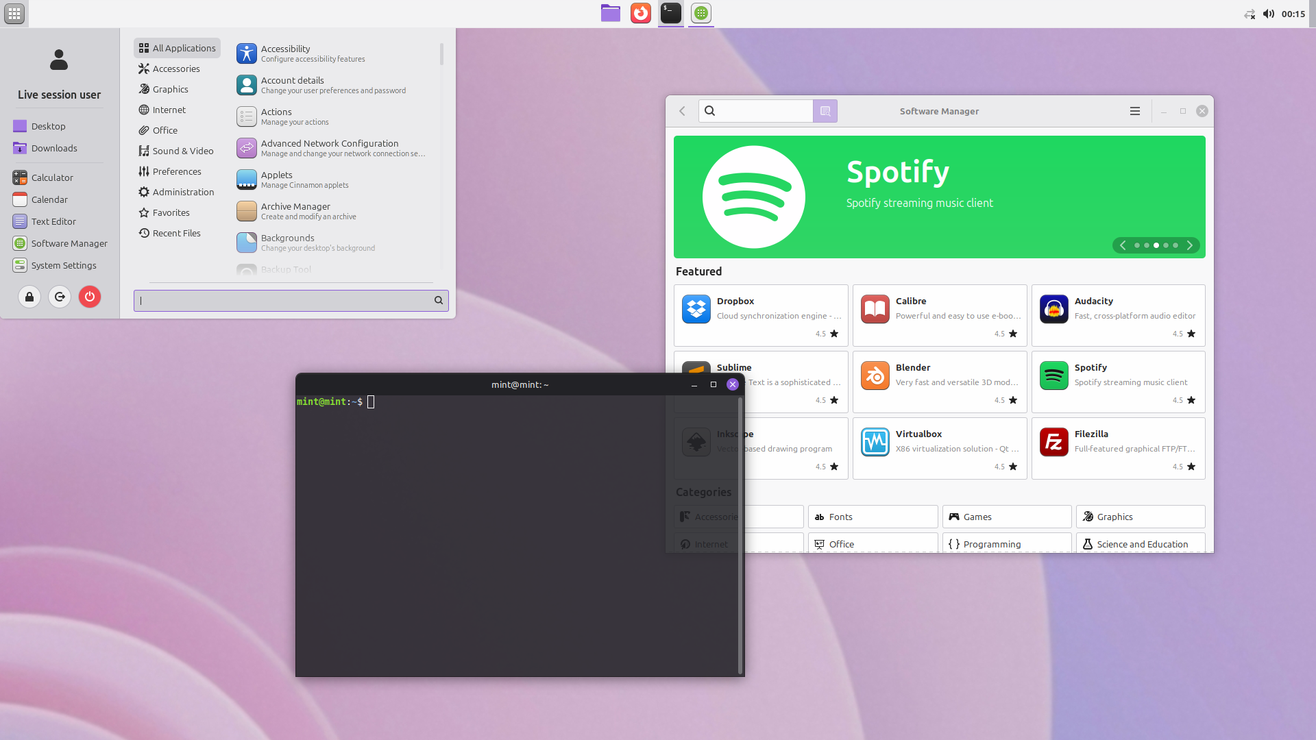The width and height of the screenshot is (1316, 740).
Task: Click terminal icon in top panel
Action: pyautogui.click(x=670, y=13)
